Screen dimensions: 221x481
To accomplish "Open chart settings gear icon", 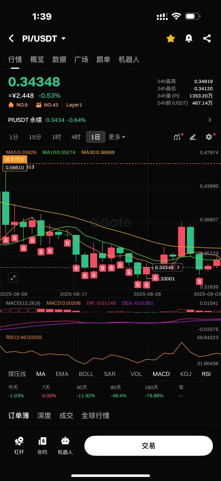I will pos(209,137).
